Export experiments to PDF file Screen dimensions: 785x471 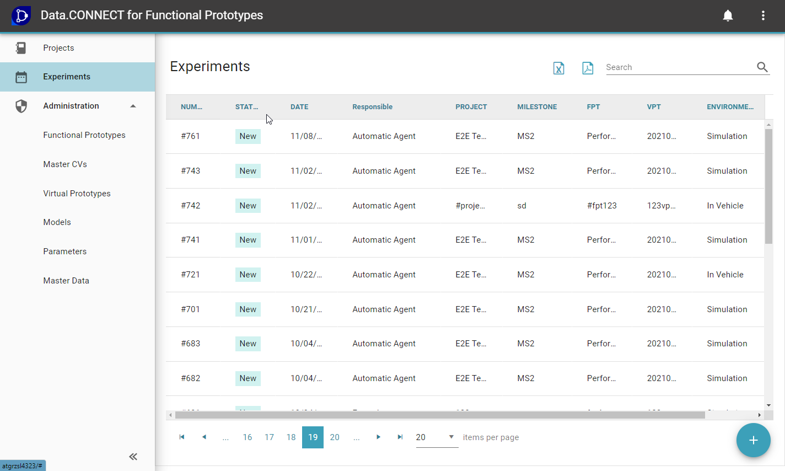[588, 68]
